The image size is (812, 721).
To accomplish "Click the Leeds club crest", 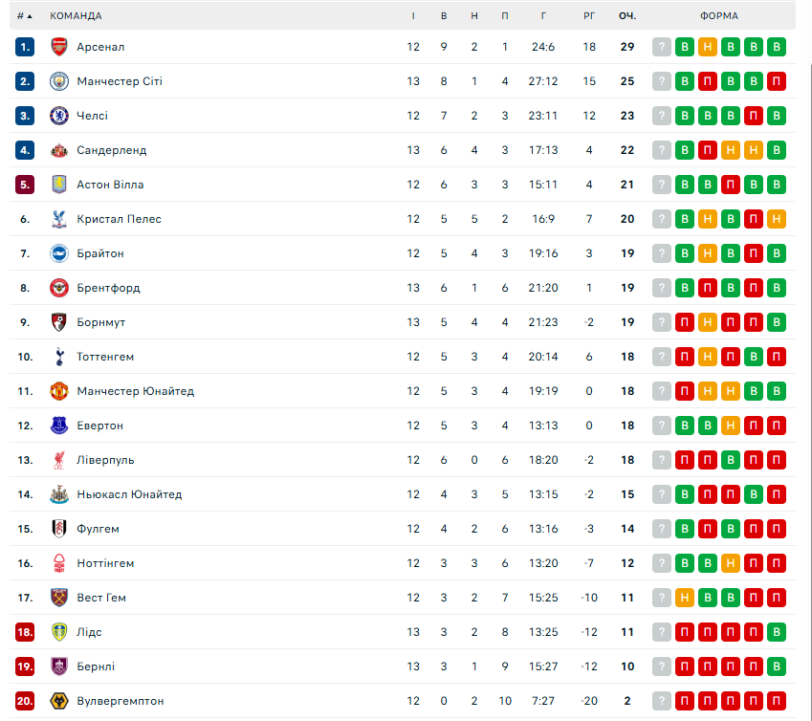I will [x=59, y=632].
